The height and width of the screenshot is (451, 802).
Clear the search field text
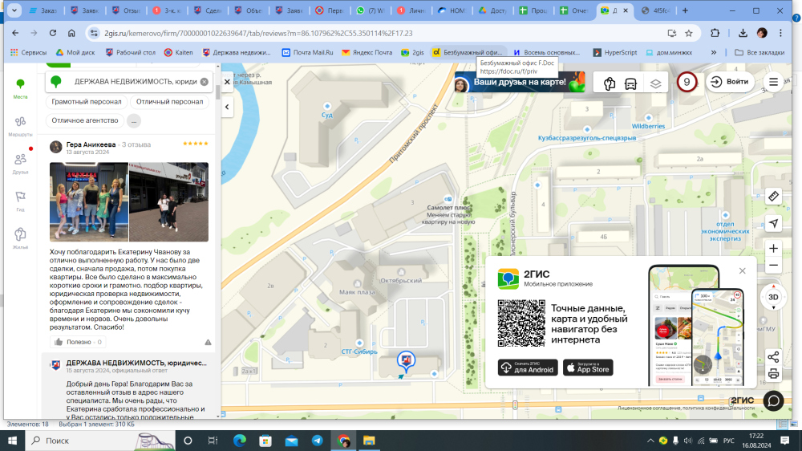coord(204,81)
